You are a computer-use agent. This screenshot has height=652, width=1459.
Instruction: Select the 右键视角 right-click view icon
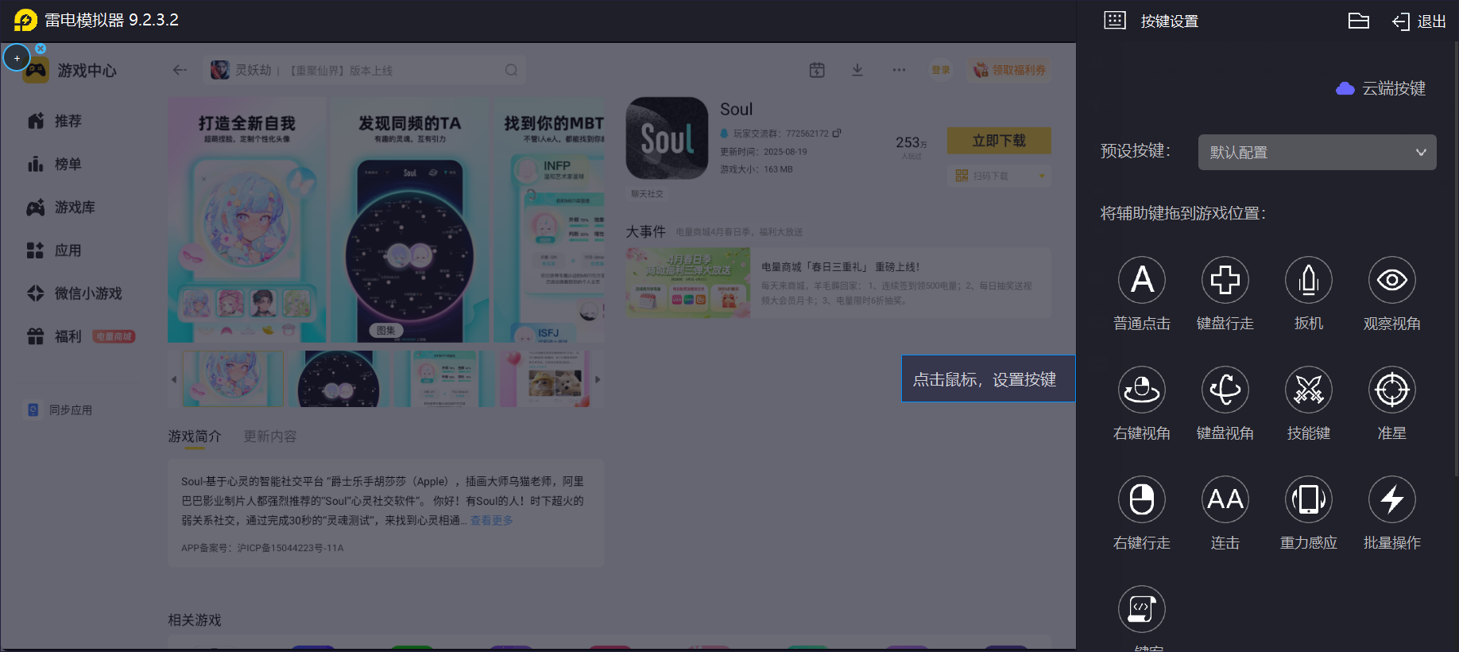coord(1142,390)
